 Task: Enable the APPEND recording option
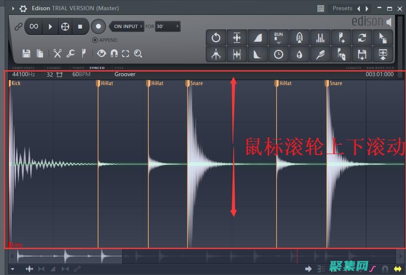[x=95, y=40]
